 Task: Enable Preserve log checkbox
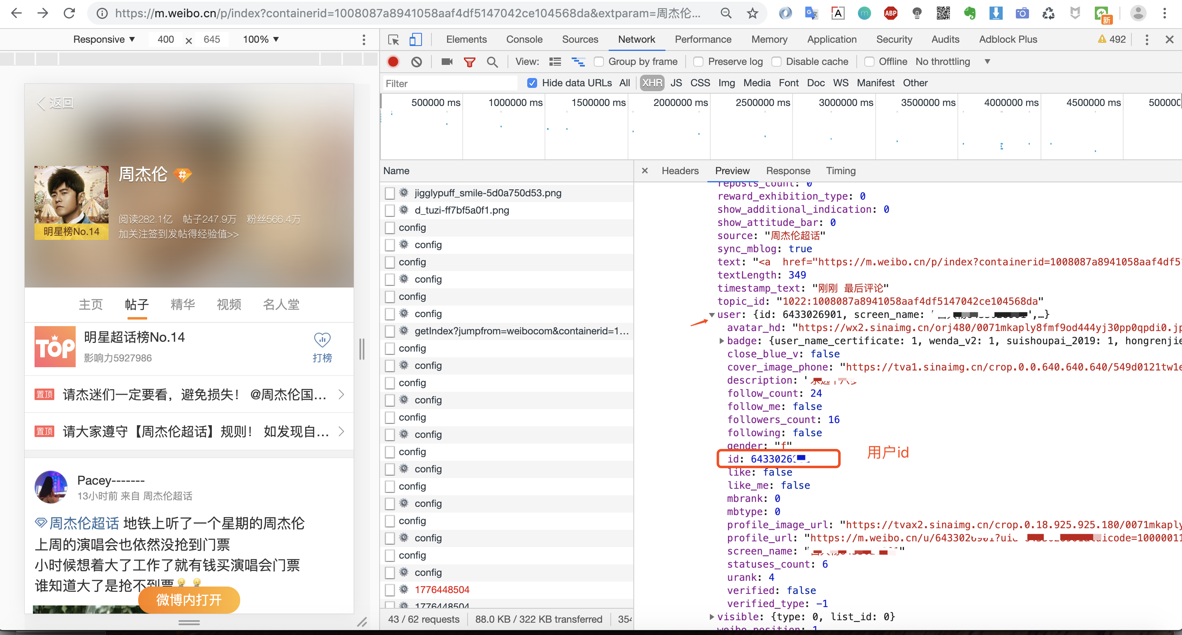click(698, 62)
